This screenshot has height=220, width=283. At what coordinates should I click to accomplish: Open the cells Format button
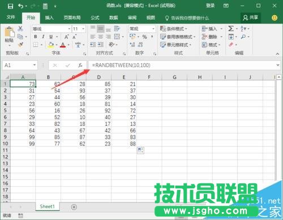[x=211, y=45]
